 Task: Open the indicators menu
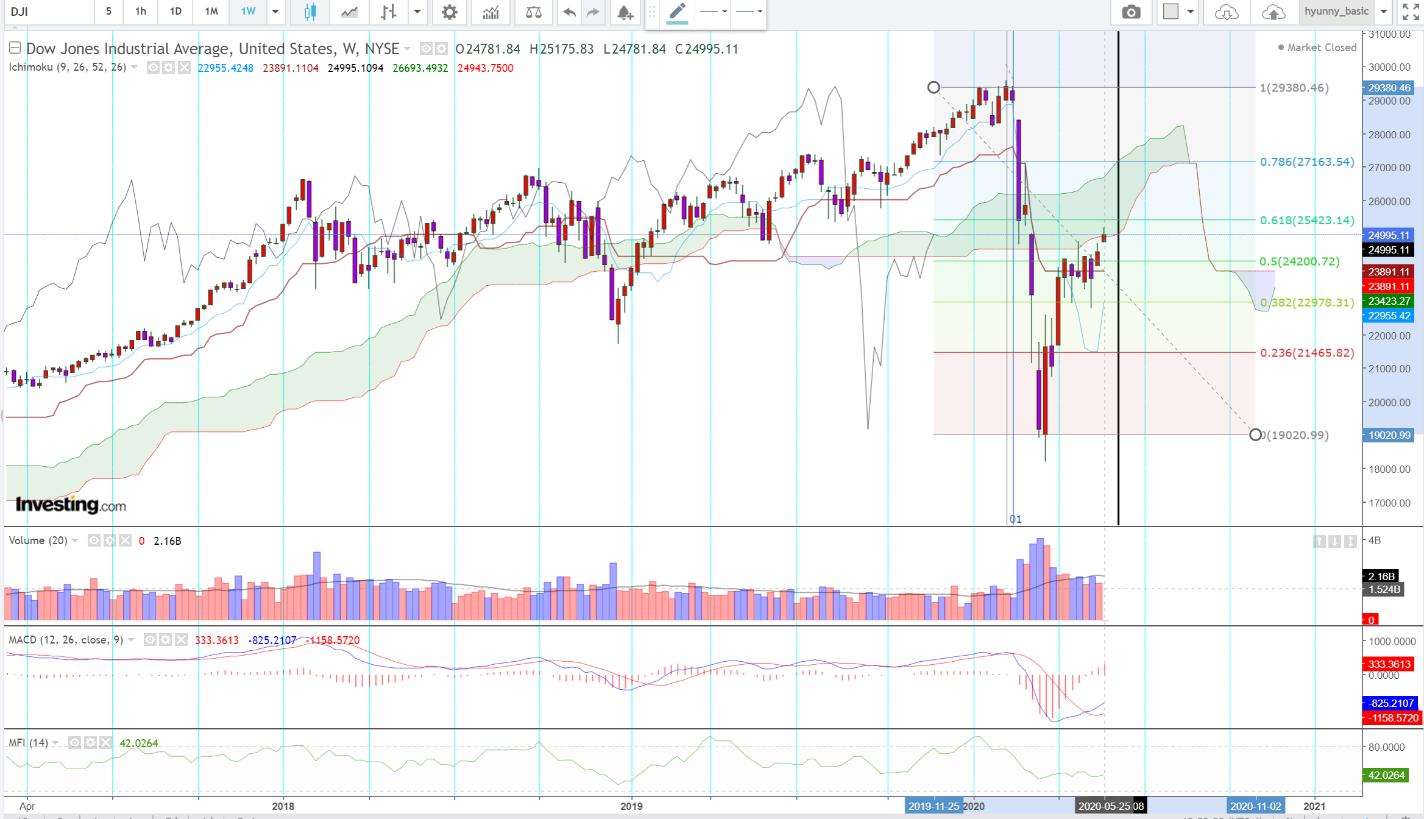tap(491, 12)
